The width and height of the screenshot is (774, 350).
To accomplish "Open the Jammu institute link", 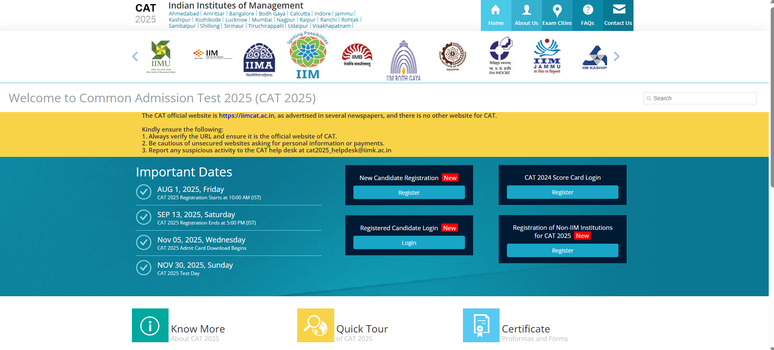I will pyautogui.click(x=344, y=14).
